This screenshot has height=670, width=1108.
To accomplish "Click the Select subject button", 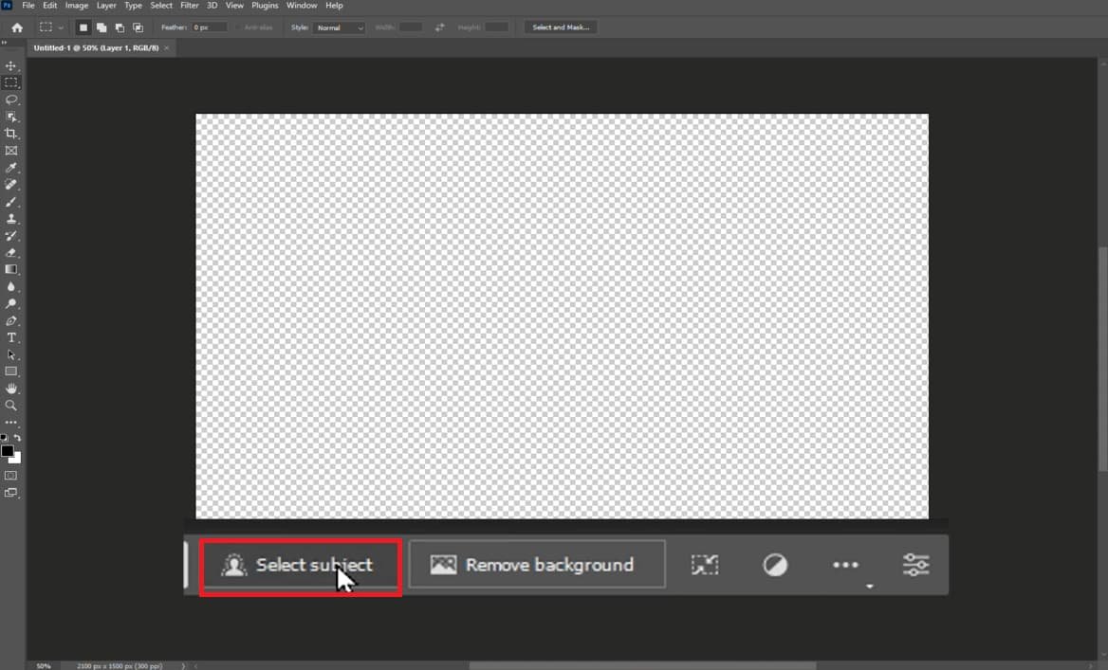I will (x=301, y=566).
